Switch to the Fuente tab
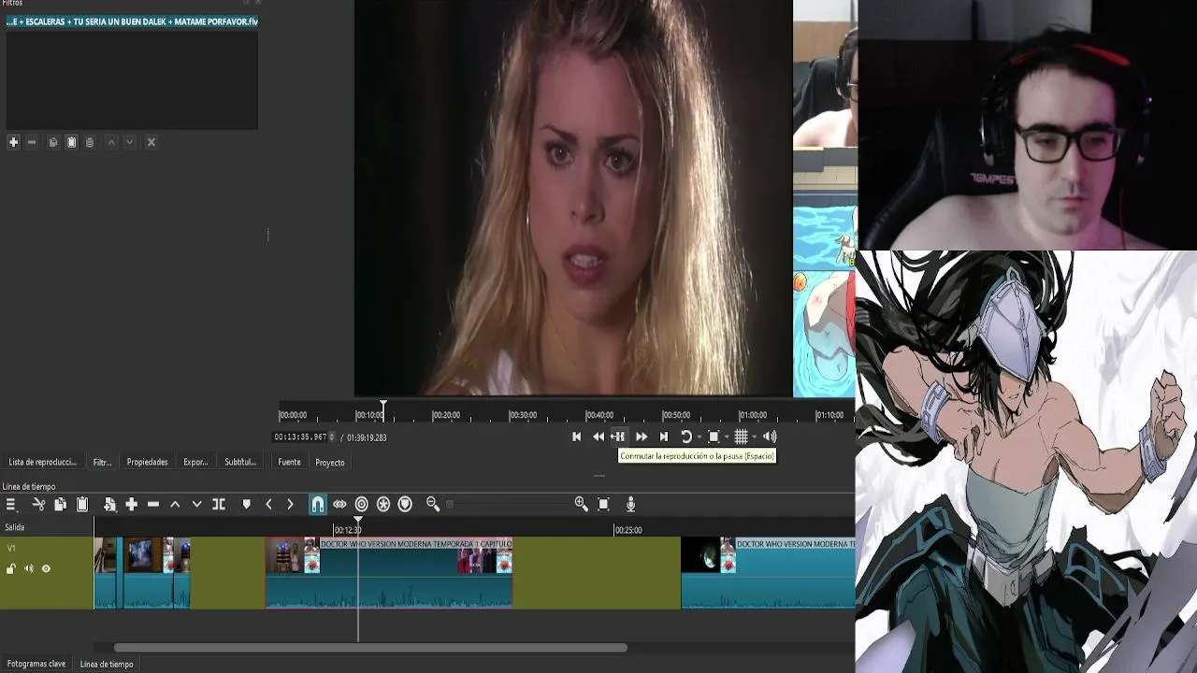The image size is (1197, 673). (x=289, y=463)
